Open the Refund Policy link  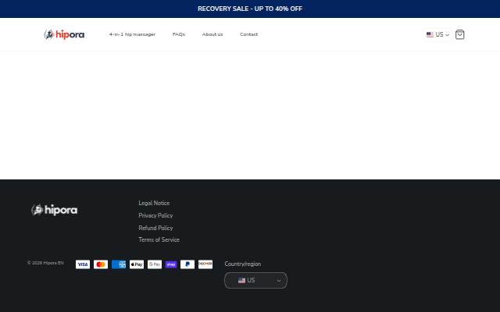[155, 228]
